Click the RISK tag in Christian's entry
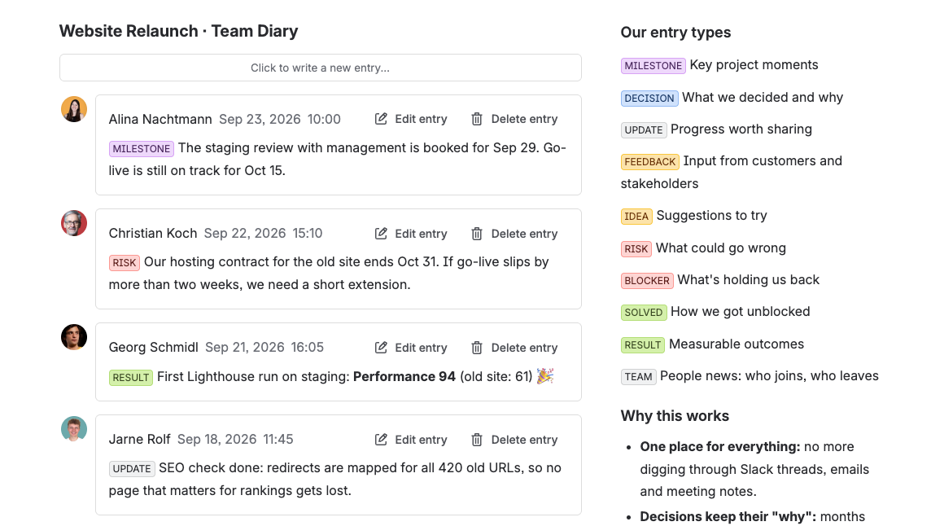The image size is (931, 526). [124, 263]
